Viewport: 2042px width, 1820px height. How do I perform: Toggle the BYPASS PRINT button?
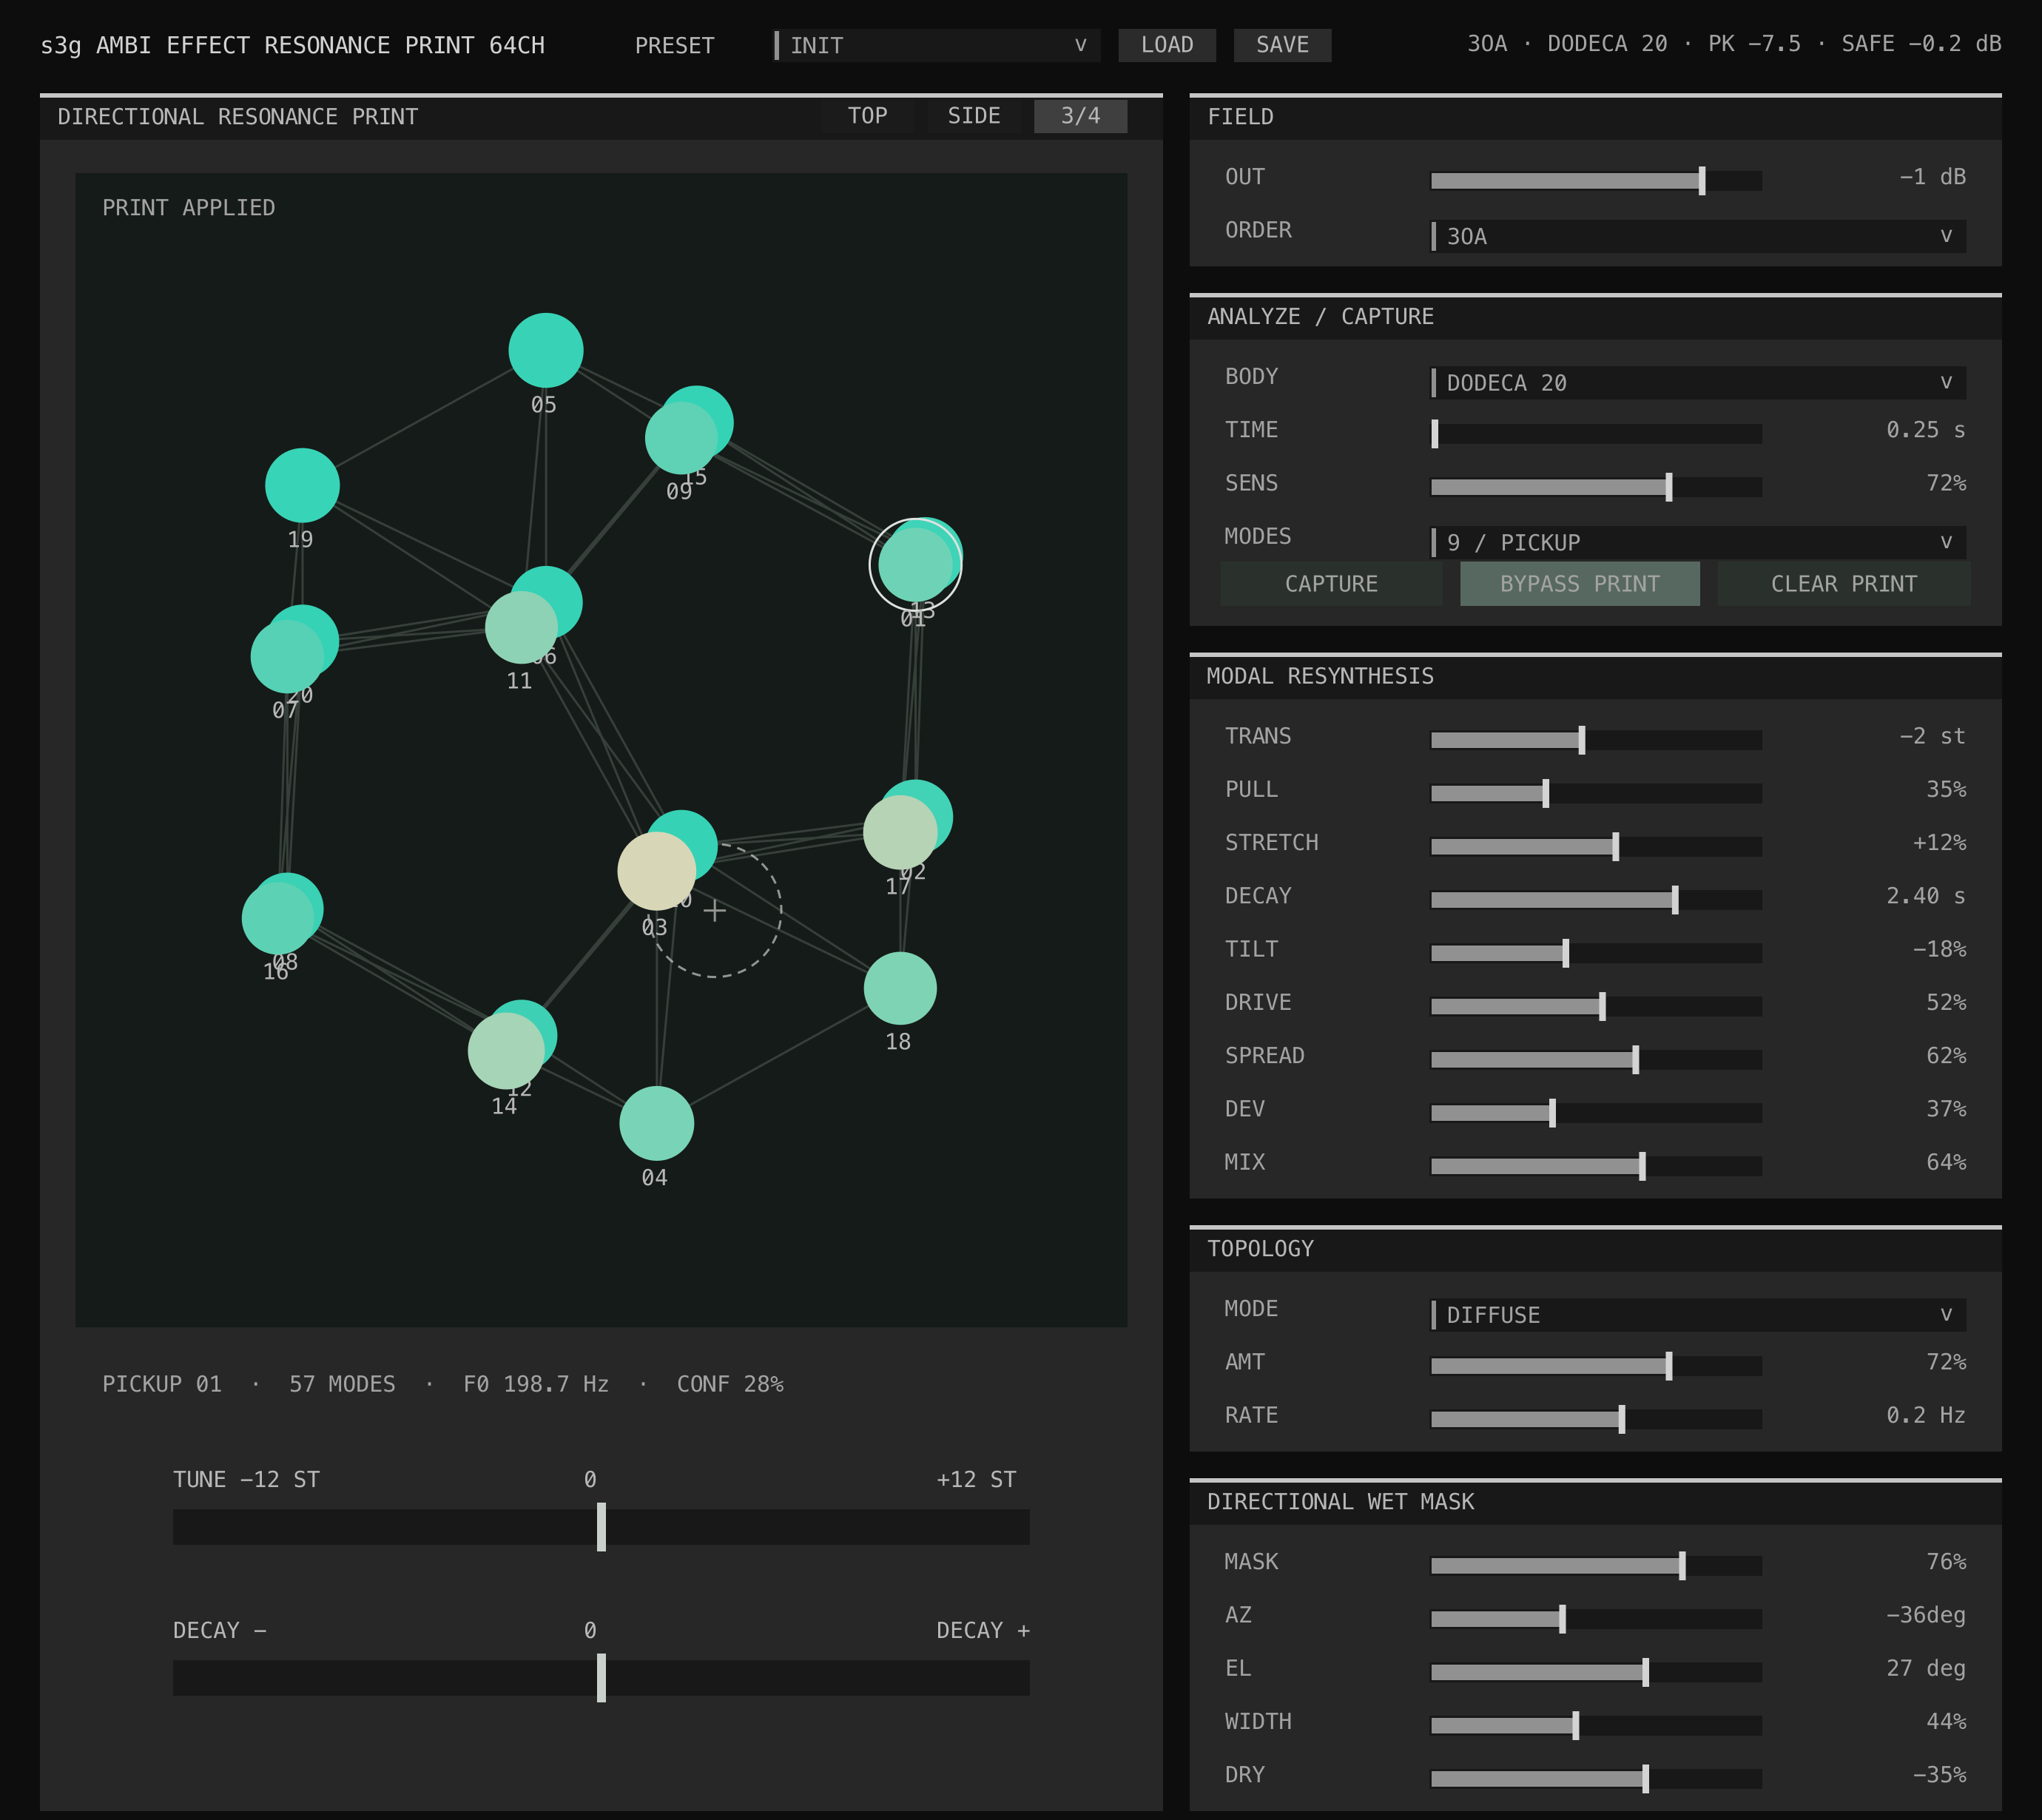[1579, 583]
